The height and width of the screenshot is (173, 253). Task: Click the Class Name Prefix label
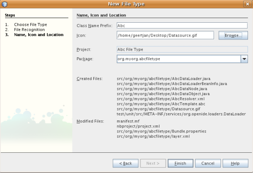pyautogui.click(x=94, y=26)
